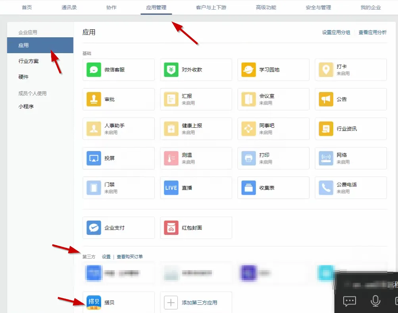Open the 企业支付 app icon
This screenshot has height=313, width=398.
click(x=94, y=228)
